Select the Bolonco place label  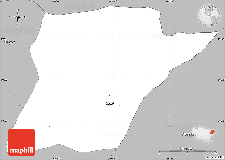pyautogui.click(x=9, y=42)
